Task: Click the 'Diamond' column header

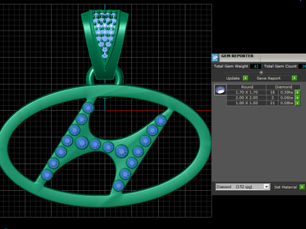Action: [284, 87]
